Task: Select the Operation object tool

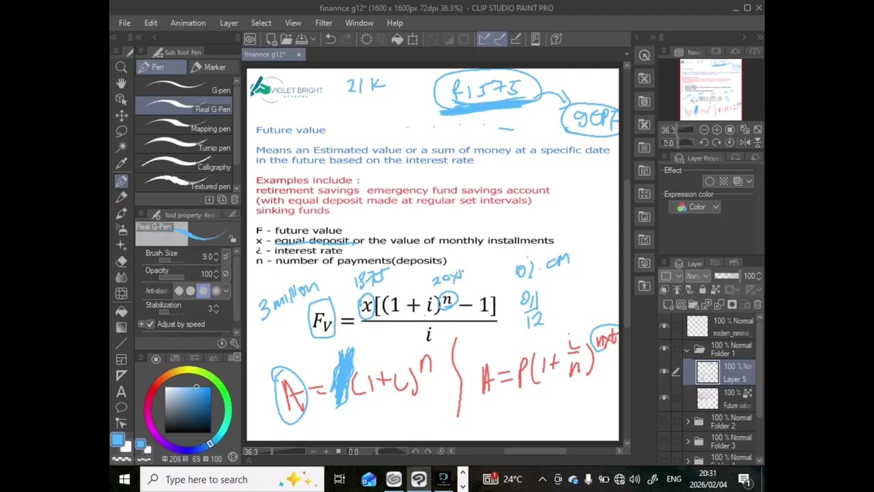Action: [x=122, y=100]
